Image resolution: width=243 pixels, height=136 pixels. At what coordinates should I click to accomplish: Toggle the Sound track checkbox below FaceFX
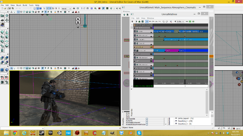point(135,43)
